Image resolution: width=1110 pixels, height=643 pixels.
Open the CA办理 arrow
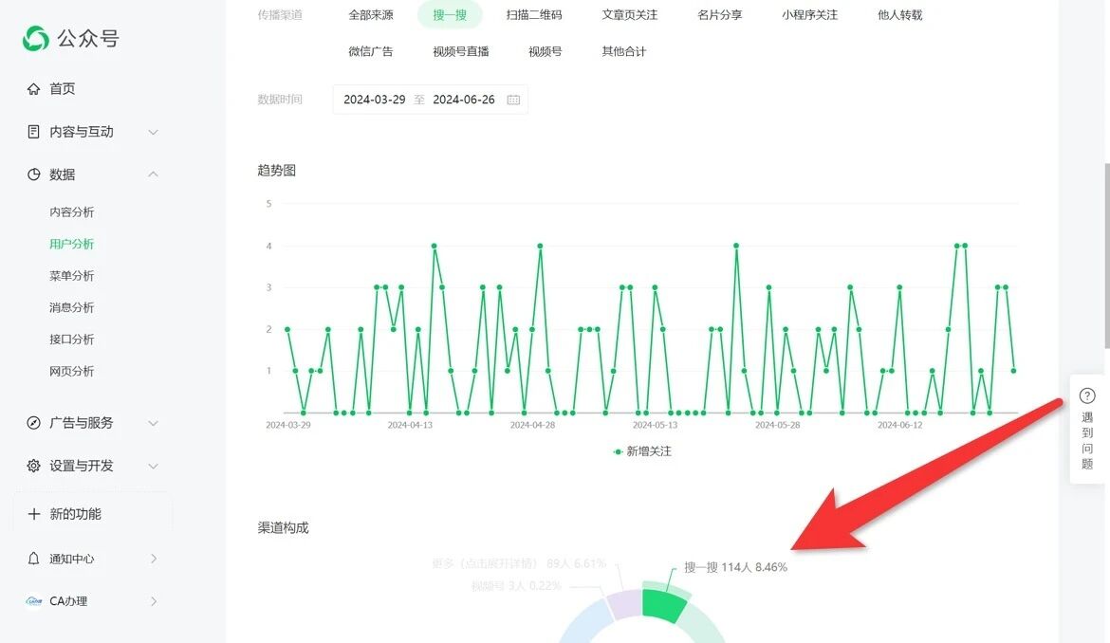tap(154, 601)
